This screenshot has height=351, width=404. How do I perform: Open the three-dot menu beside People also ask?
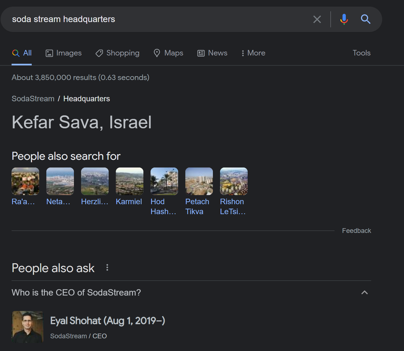pyautogui.click(x=107, y=268)
